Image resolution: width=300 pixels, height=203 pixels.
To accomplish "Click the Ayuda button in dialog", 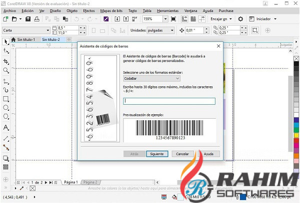I will [208, 154].
